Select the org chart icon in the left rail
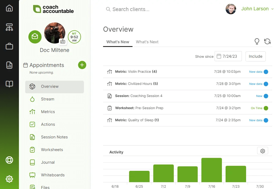This screenshot has width=280, height=189. (x=9, y=27)
